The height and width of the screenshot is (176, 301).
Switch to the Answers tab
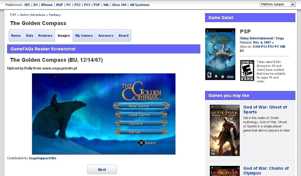(x=106, y=35)
